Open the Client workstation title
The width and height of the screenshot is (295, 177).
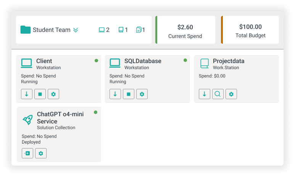pos(44,61)
